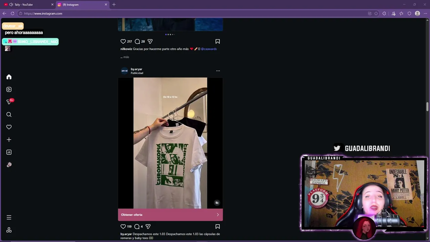Add page to favorites star
This screenshot has height=242, width=430.
pos(376,13)
